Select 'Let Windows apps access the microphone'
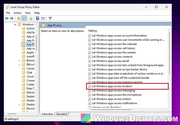The width and height of the screenshot is (180, 125). click(115, 95)
